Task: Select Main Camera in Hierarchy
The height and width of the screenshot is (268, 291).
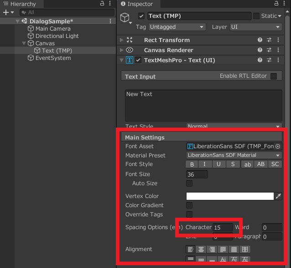Action: 53,29
